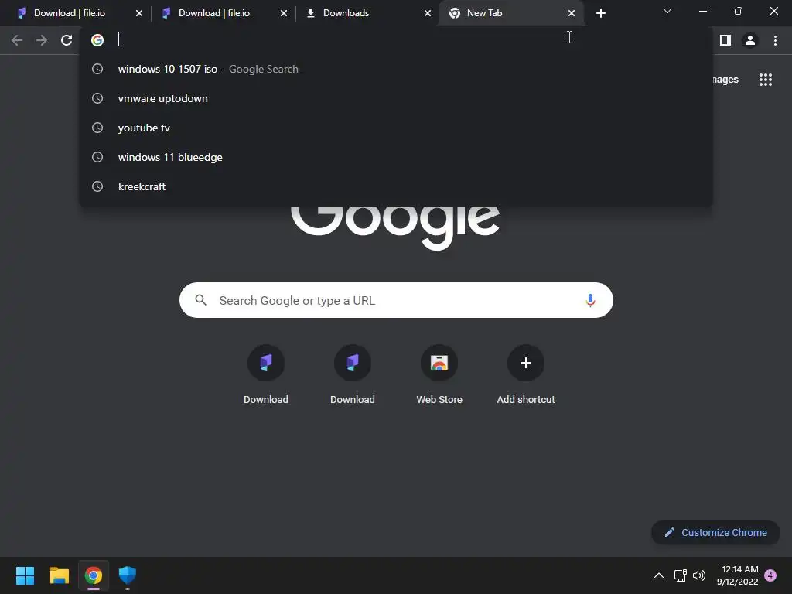Close the Downloads tab
The height and width of the screenshot is (594, 792).
click(x=427, y=13)
